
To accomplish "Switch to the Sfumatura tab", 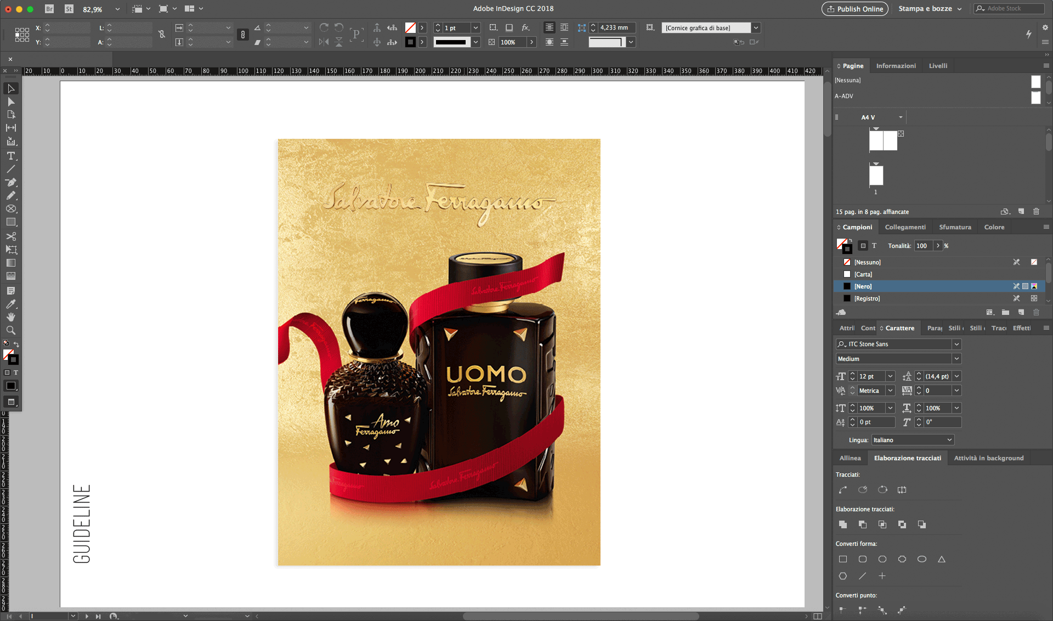I will tap(955, 227).
